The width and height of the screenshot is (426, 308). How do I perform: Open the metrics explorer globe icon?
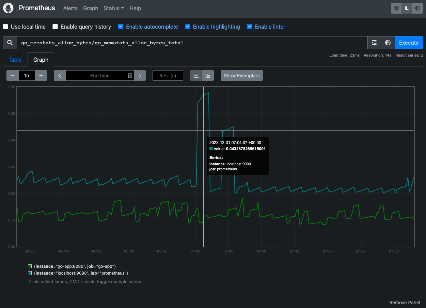[388, 43]
